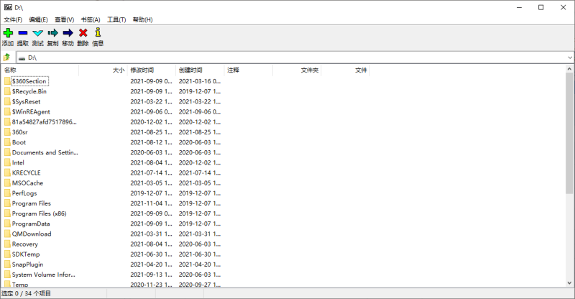Select the $Recycle.Bin folder icon

pyautogui.click(x=8, y=91)
